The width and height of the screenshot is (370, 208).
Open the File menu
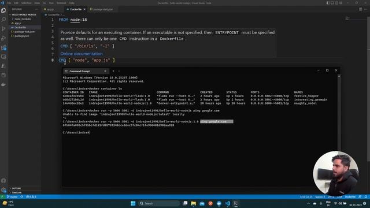9,3
